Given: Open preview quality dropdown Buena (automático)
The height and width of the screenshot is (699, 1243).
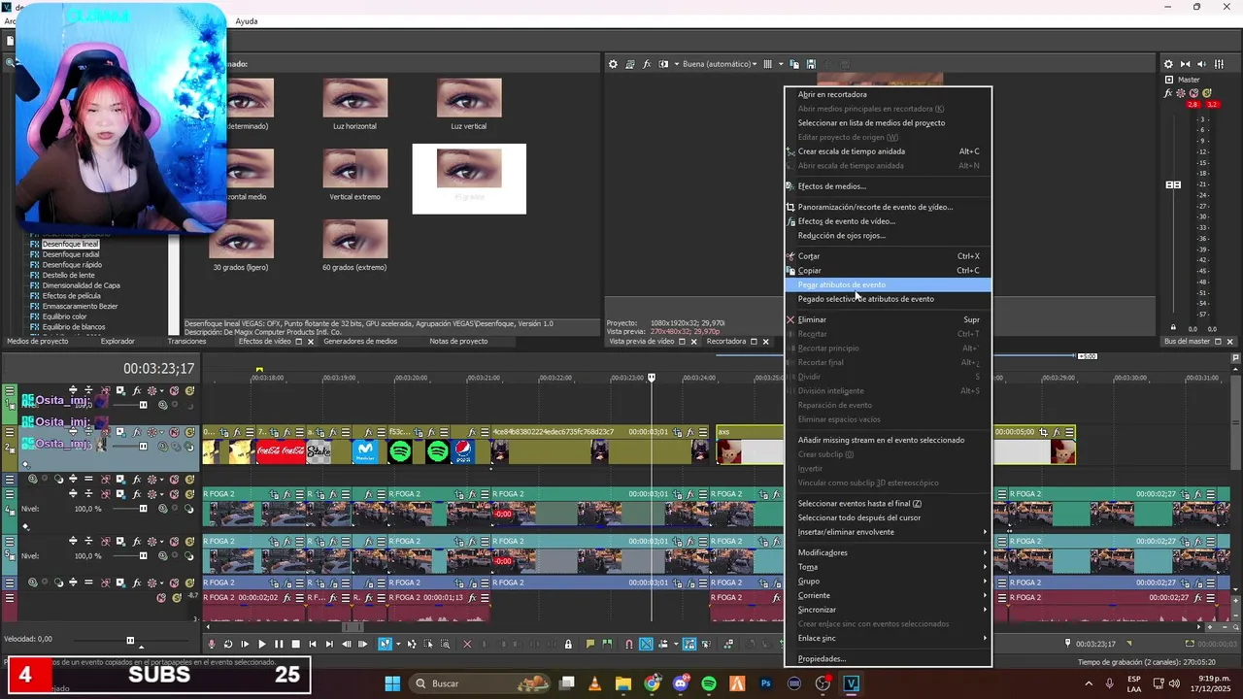Looking at the screenshot, I should (720, 64).
